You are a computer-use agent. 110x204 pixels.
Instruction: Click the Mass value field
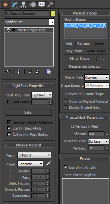coord(38,177)
